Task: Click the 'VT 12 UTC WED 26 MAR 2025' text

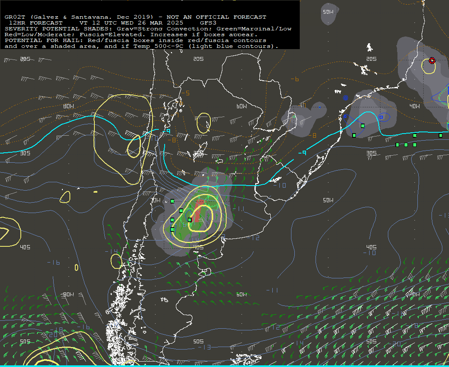Action: [x=131, y=23]
